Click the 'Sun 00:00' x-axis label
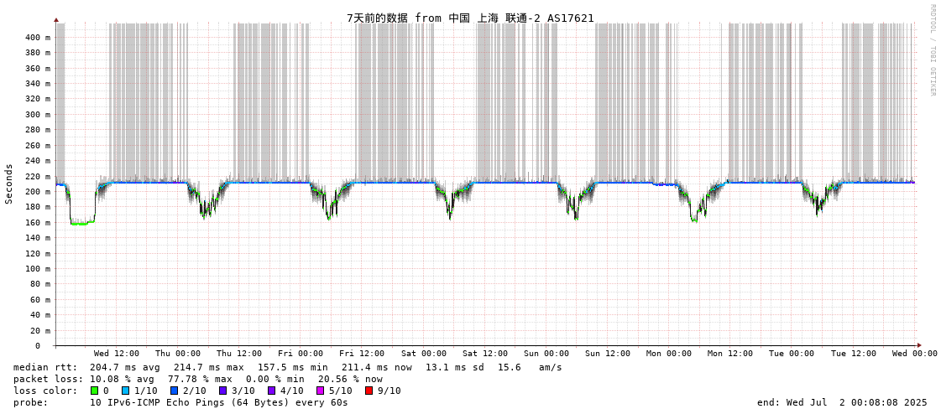Screen dimensions: 941x414 [x=546, y=354]
